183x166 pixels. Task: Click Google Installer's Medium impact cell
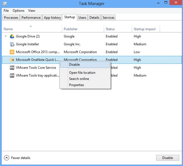click(140, 44)
